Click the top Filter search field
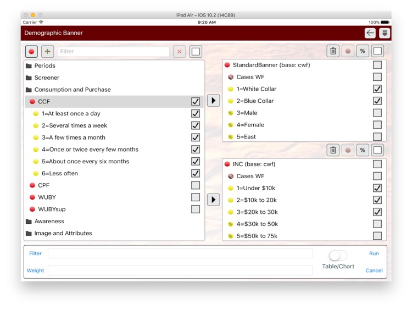Viewport: 412px width, 309px height. coord(114,51)
